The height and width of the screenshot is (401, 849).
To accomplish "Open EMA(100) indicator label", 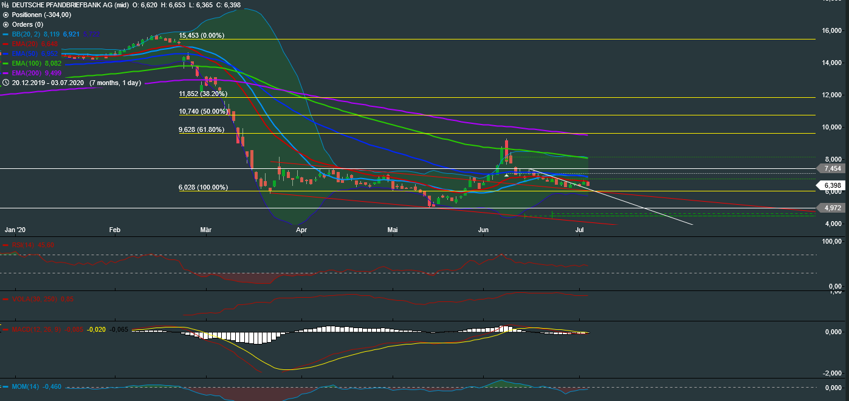I will pyautogui.click(x=27, y=63).
